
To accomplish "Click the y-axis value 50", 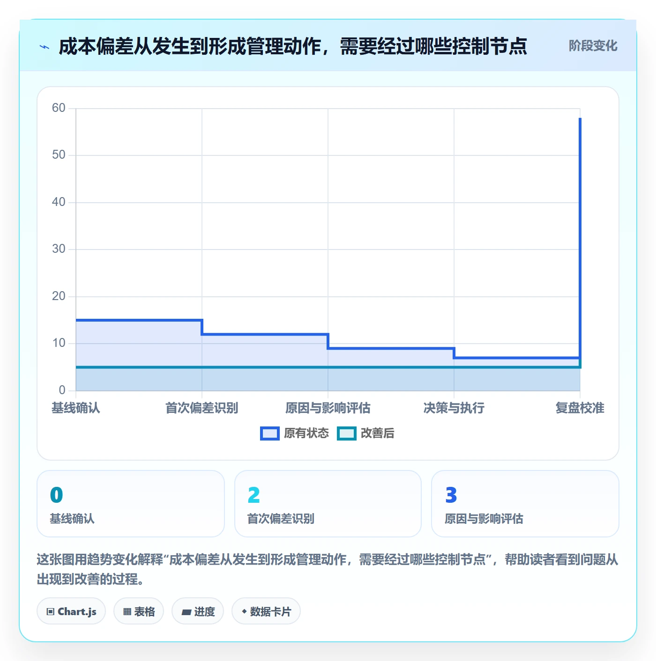I will (x=59, y=155).
